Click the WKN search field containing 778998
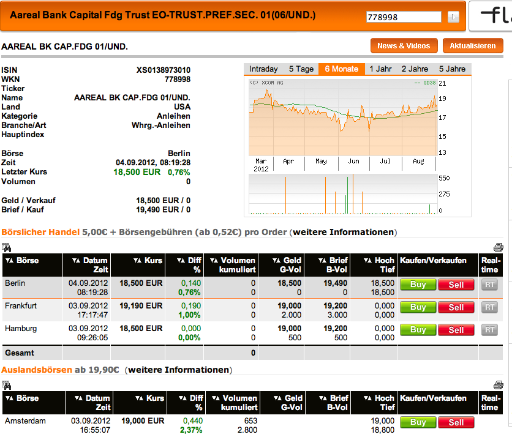 click(404, 17)
